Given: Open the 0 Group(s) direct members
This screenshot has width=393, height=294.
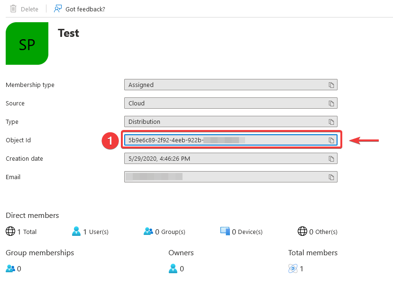Looking at the screenshot, I should 164,232.
